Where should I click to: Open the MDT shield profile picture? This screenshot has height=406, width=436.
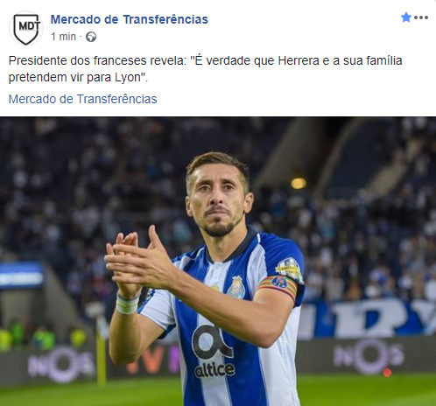coord(26,28)
